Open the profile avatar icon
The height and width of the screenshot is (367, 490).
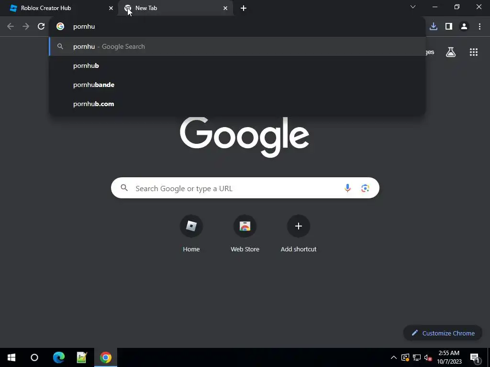(464, 26)
